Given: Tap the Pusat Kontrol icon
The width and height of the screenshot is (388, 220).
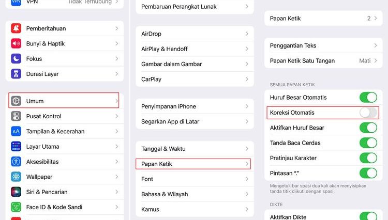Looking at the screenshot, I should [16, 116].
